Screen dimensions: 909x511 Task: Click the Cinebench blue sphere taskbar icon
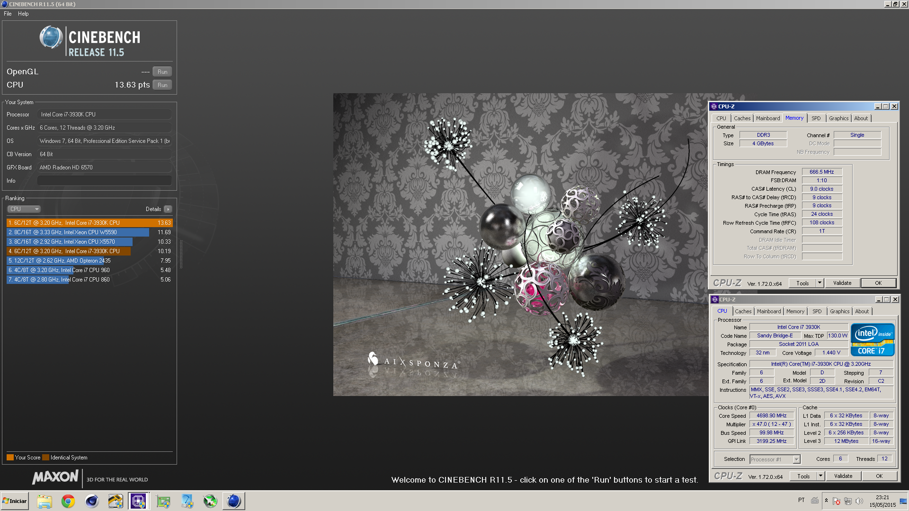tap(234, 501)
